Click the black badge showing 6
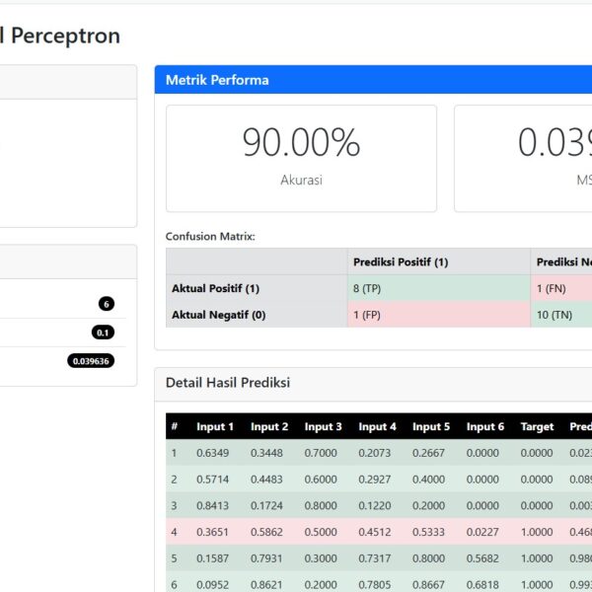 click(x=107, y=304)
